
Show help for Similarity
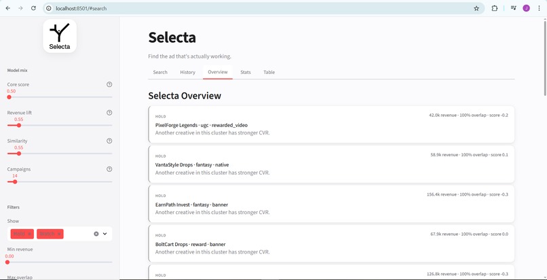click(x=109, y=141)
